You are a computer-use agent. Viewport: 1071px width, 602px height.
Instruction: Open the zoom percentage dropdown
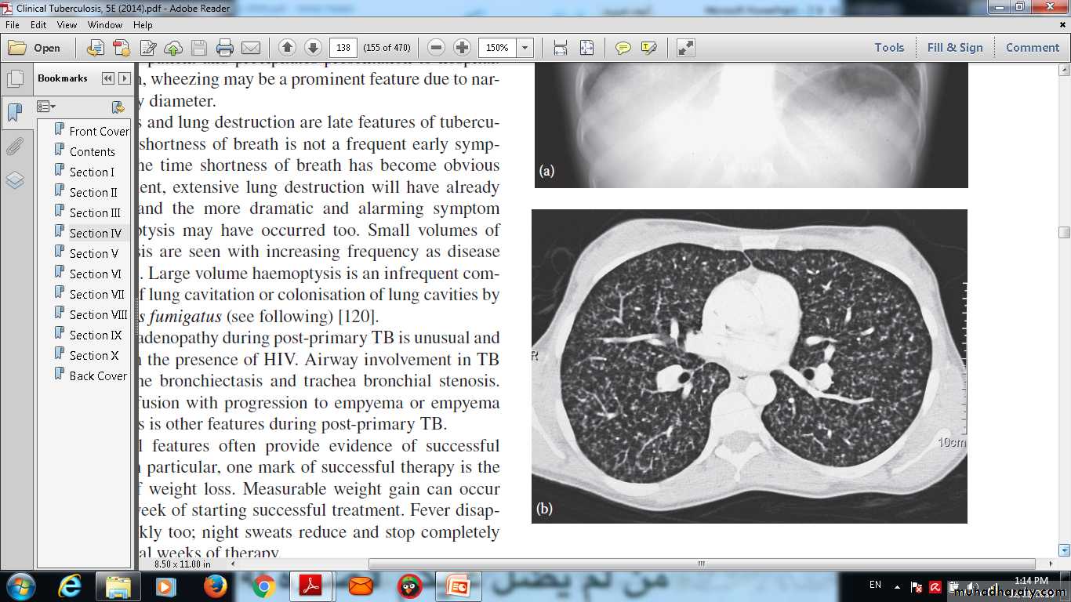[525, 48]
